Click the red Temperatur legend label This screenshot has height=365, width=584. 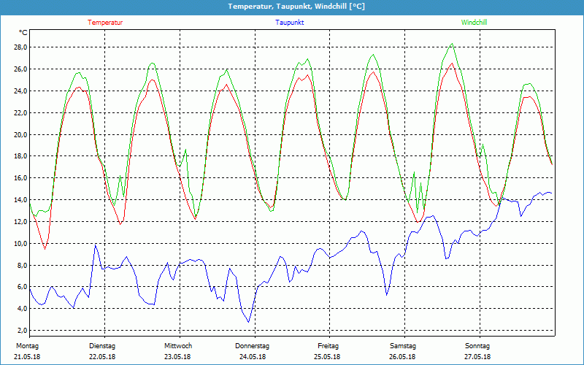(x=105, y=23)
